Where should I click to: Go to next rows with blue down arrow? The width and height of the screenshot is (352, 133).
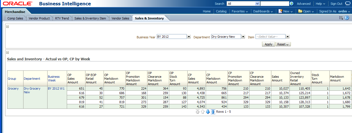(x=208, y=112)
